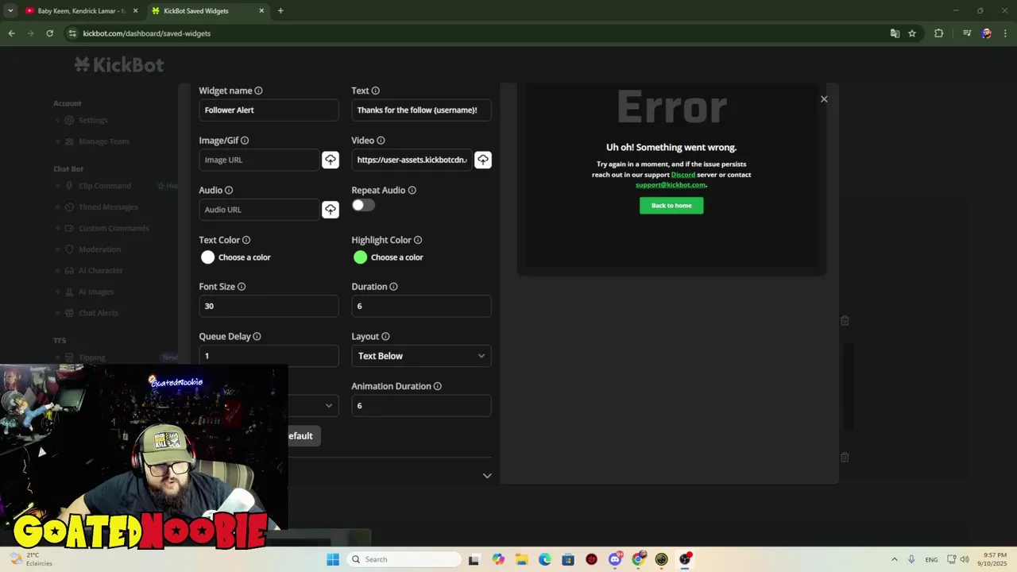
Task: Open Settings in the sidebar
Action: point(93,120)
